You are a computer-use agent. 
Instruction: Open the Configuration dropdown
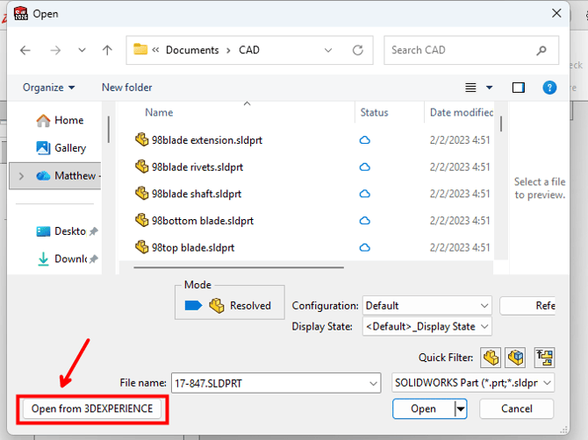pyautogui.click(x=427, y=306)
